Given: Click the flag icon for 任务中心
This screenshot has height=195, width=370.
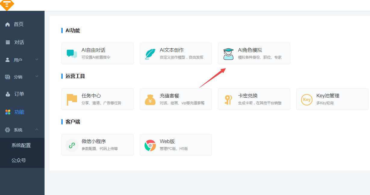Looking at the screenshot, I should [72, 99].
